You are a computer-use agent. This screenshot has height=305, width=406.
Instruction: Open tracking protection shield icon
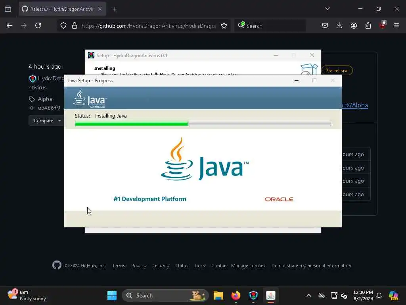[x=63, y=25]
